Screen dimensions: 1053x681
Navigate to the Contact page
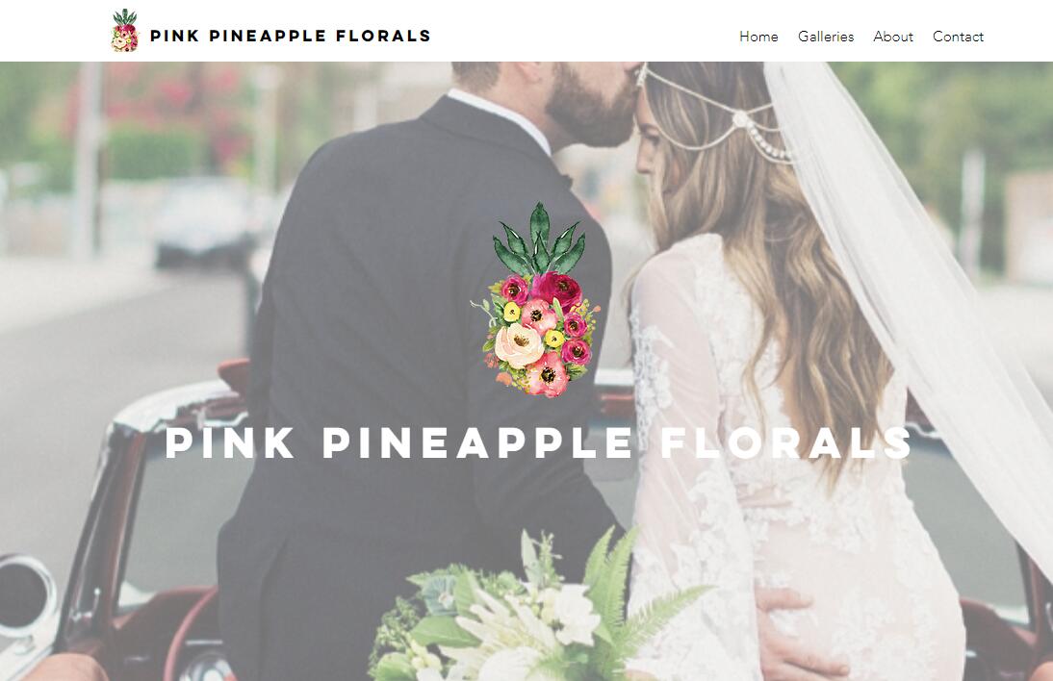pos(958,37)
